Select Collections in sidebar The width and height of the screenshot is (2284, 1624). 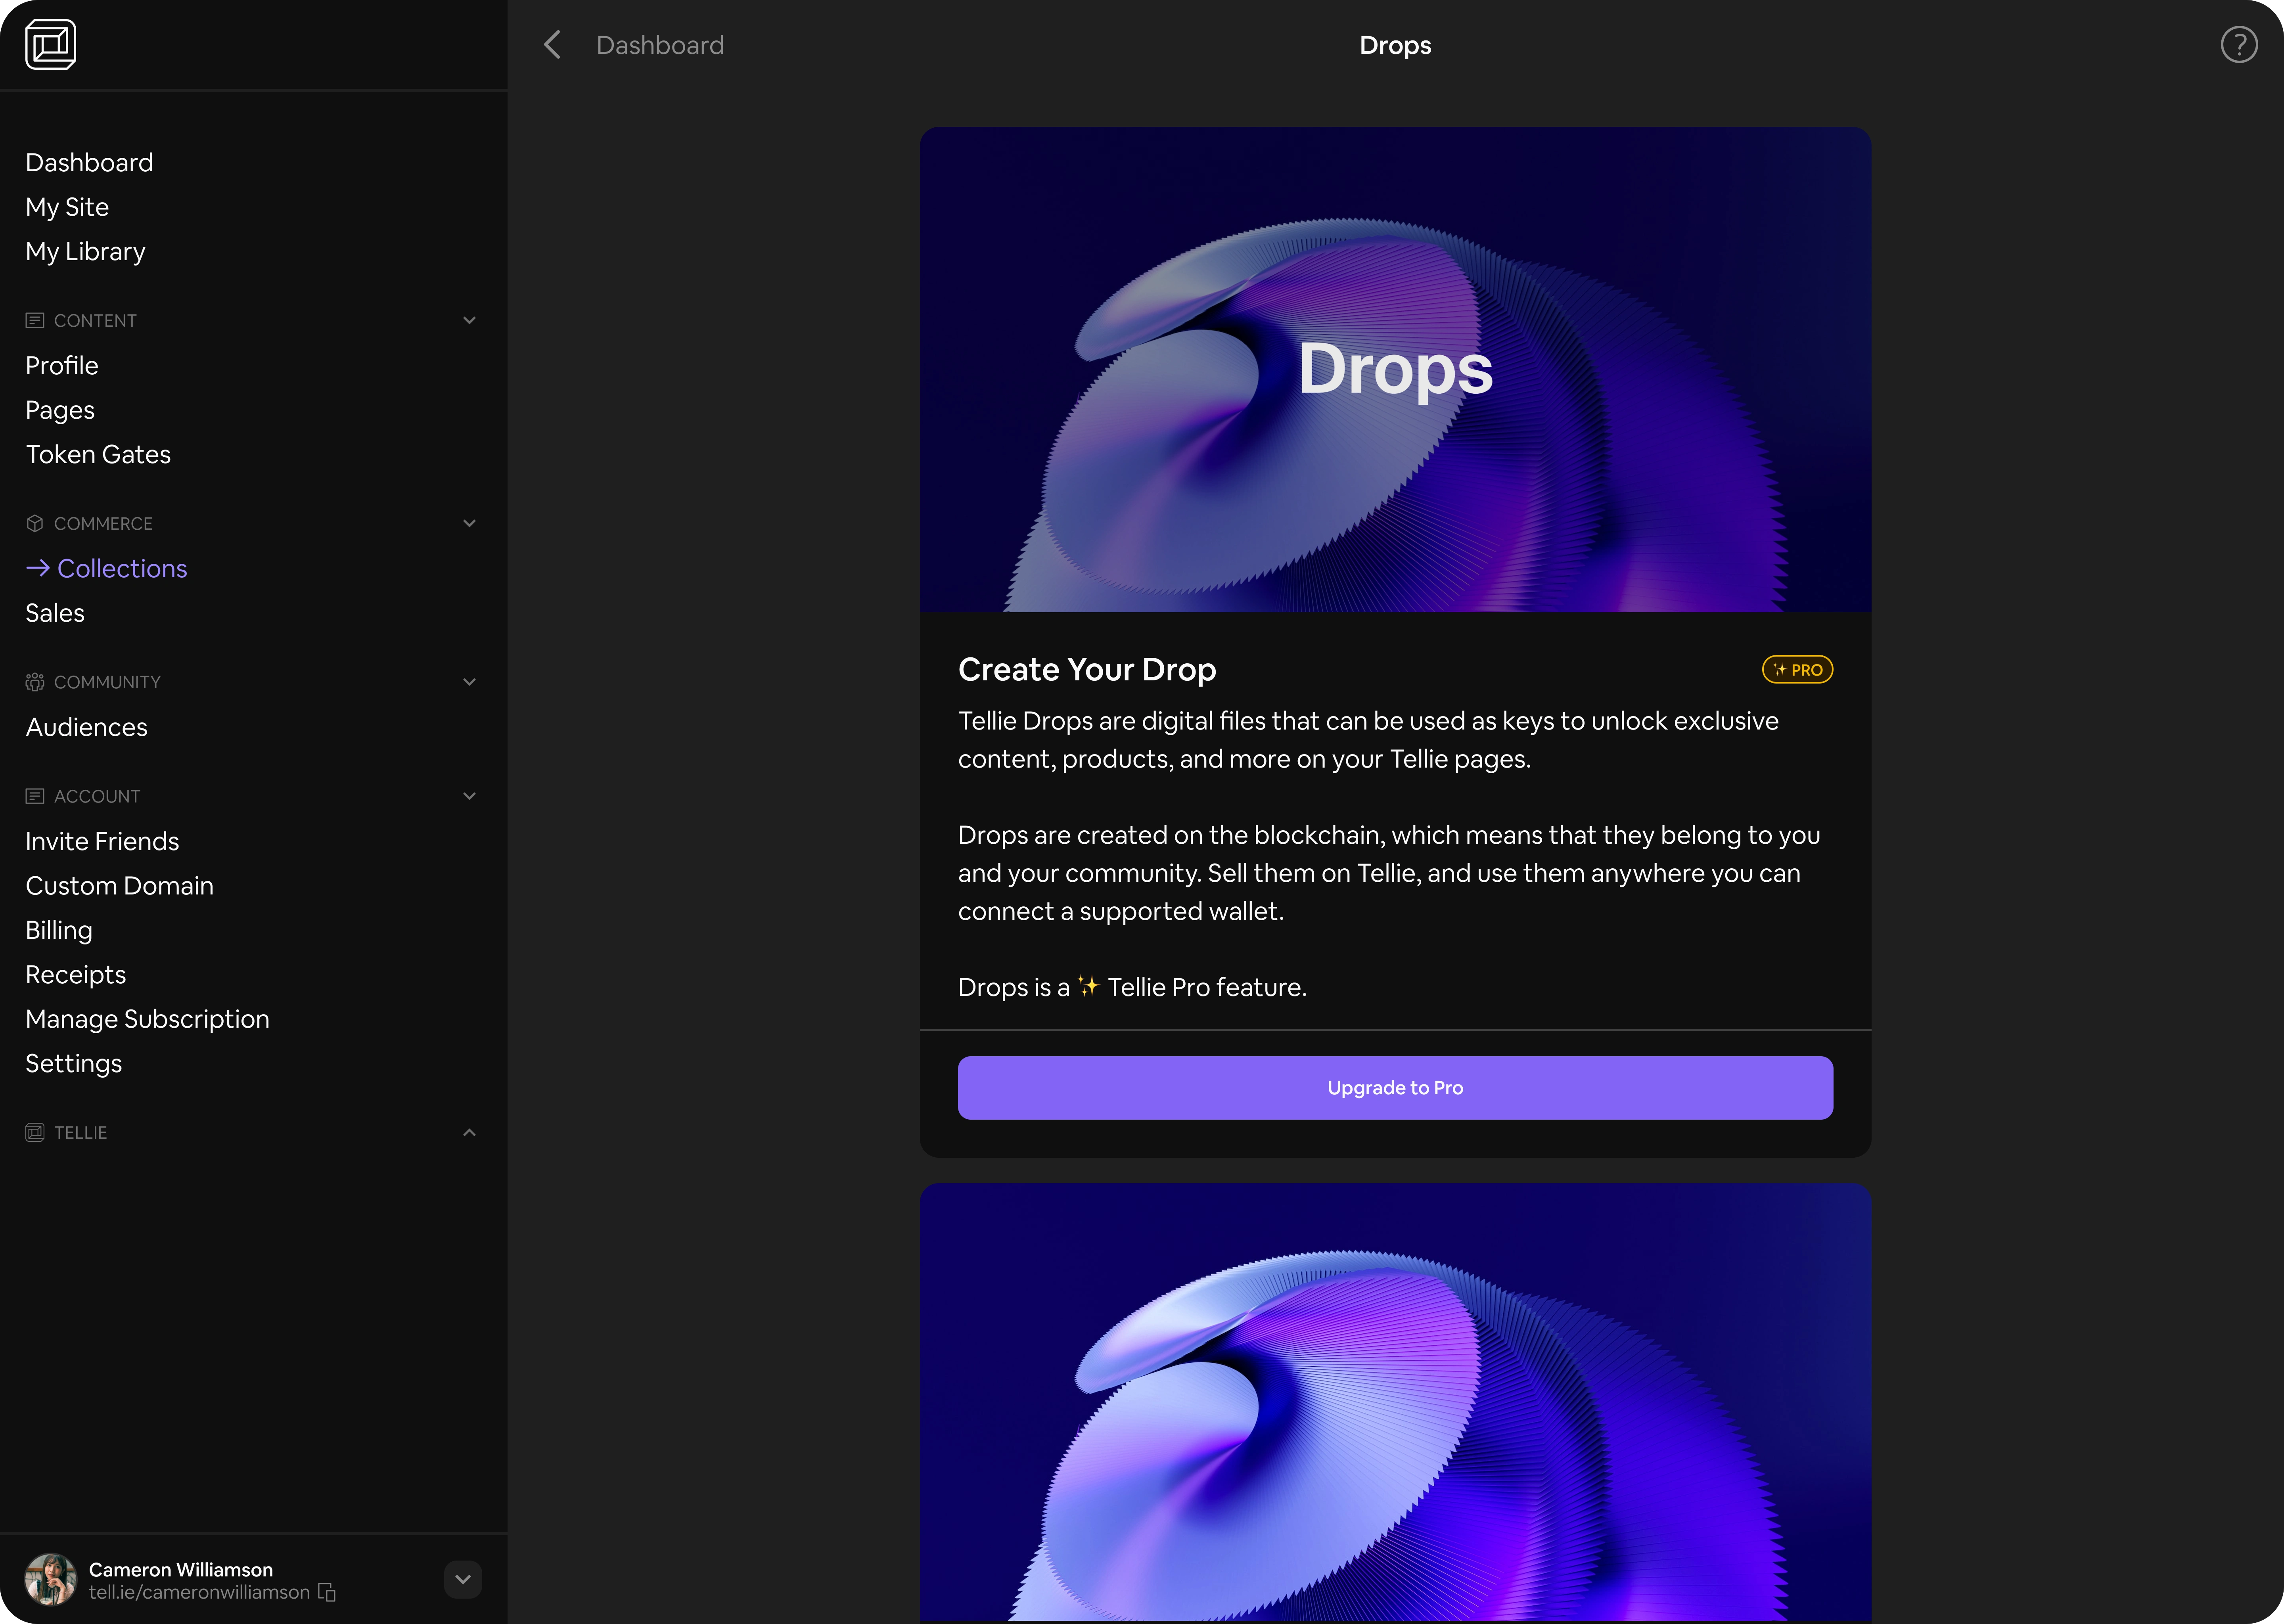pyautogui.click(x=122, y=569)
